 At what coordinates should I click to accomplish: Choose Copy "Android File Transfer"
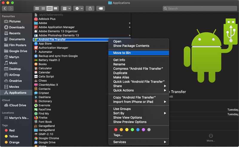point(139,97)
